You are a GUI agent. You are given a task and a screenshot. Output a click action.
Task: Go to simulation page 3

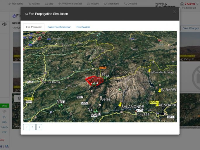39,127
